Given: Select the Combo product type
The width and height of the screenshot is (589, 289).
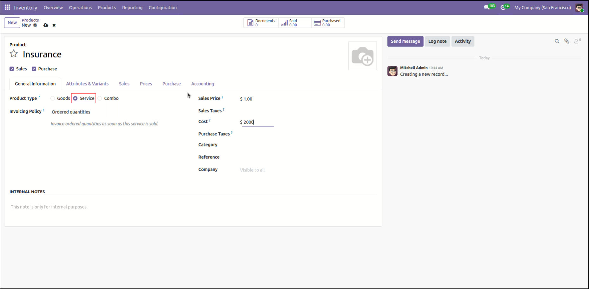Looking at the screenshot, I should (100, 99).
